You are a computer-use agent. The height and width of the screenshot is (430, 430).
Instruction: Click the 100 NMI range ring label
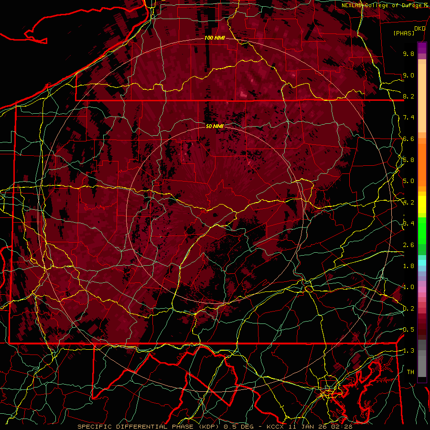(215, 38)
